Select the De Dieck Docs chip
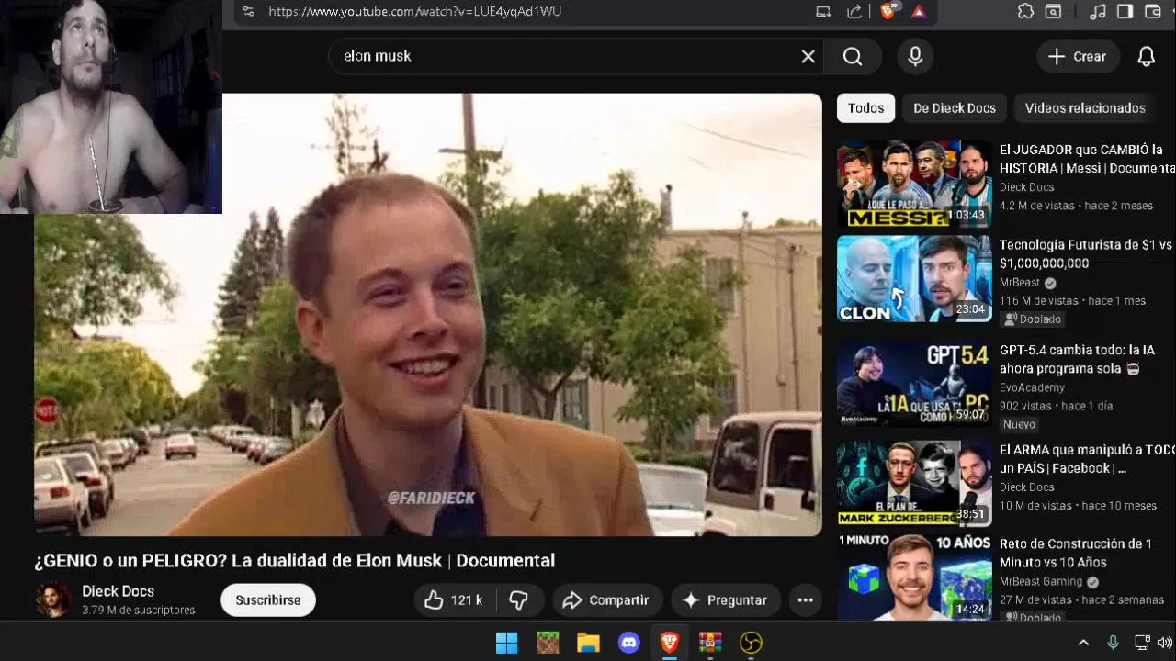Image resolution: width=1176 pixels, height=661 pixels. click(955, 107)
